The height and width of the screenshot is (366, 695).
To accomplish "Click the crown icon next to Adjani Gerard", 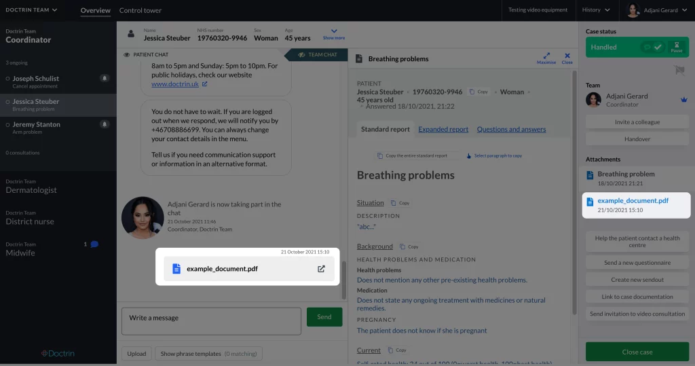I will tap(684, 100).
